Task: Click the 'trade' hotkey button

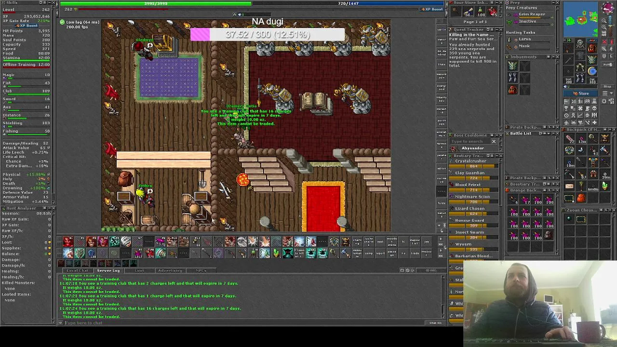Action: coord(415,254)
